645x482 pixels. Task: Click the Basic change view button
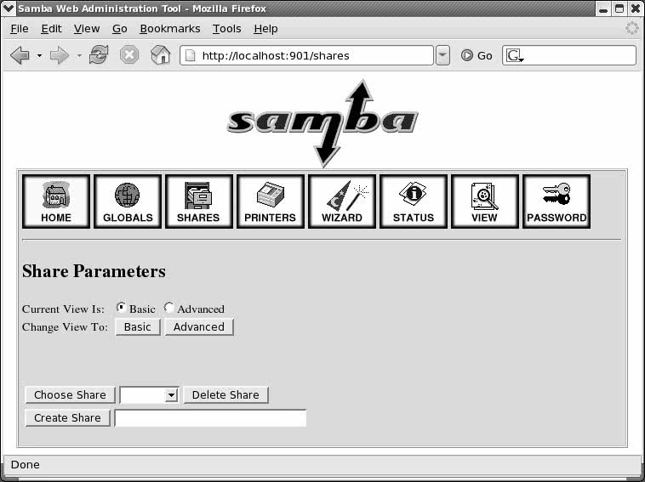click(x=138, y=327)
